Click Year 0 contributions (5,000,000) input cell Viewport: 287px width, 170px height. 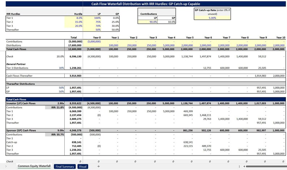92,42
